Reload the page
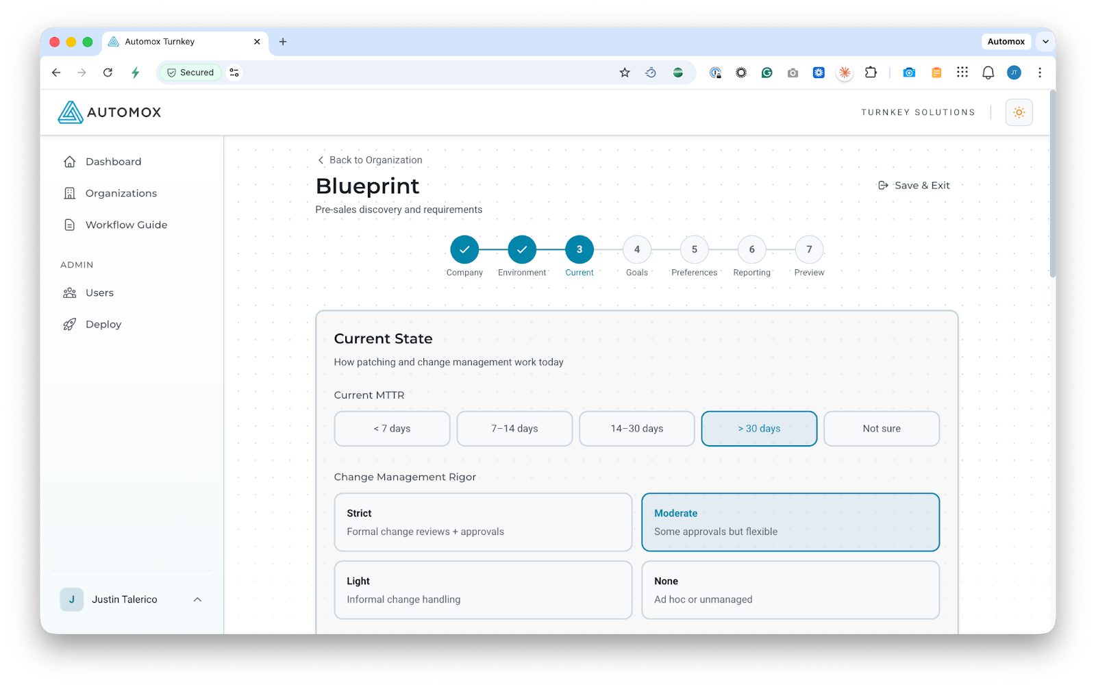The height and width of the screenshot is (687, 1096). coord(108,73)
